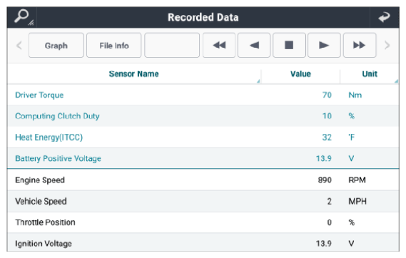Select the Vehicle Speed row
The height and width of the screenshot is (258, 406).
click(x=203, y=201)
